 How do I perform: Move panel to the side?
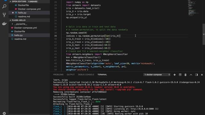click(x=196, y=75)
